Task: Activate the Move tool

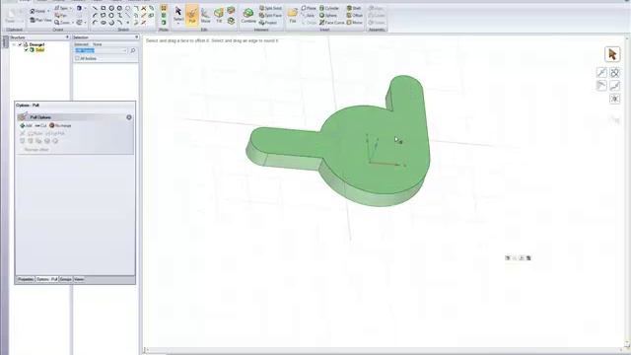Action: pyautogui.click(x=206, y=16)
